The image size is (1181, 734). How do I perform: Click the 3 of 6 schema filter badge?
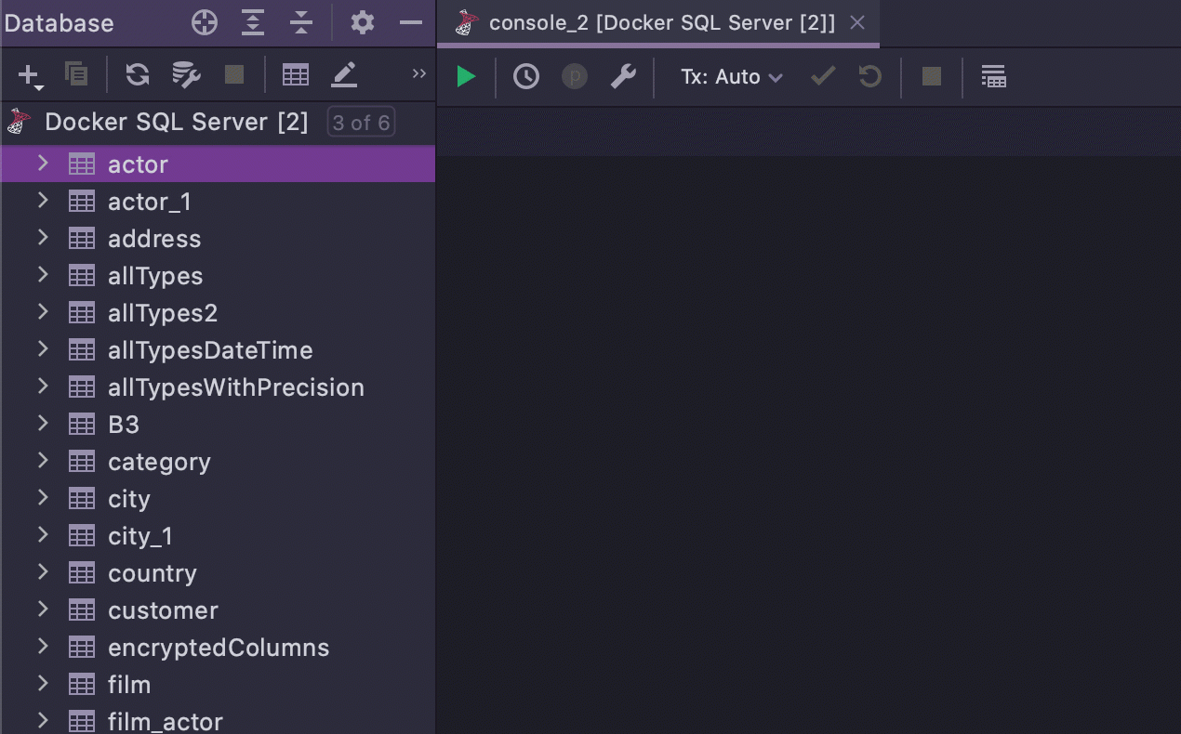(361, 123)
